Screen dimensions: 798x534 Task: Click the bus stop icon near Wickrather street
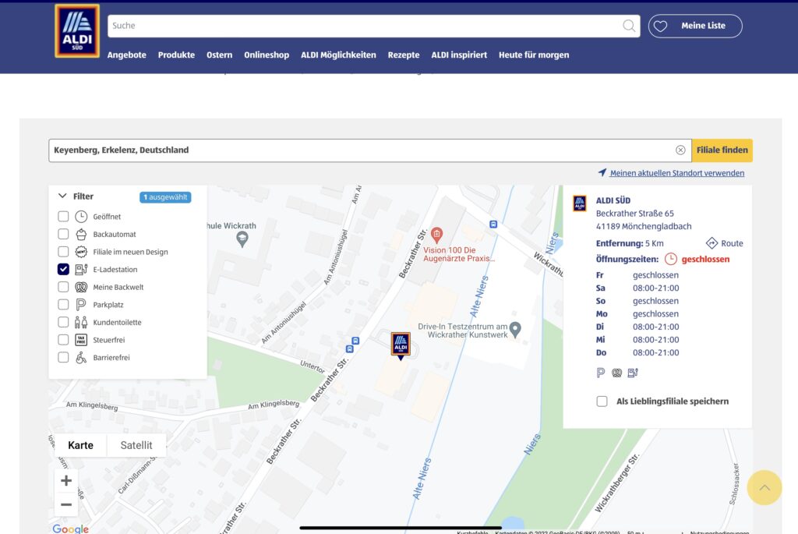pos(493,224)
